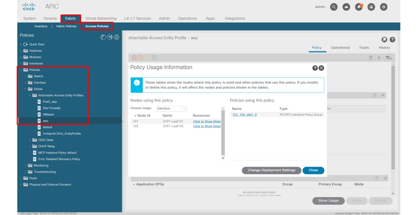This screenshot has width=418, height=215.
Task: Click the admin user name
Action: pos(320,7)
